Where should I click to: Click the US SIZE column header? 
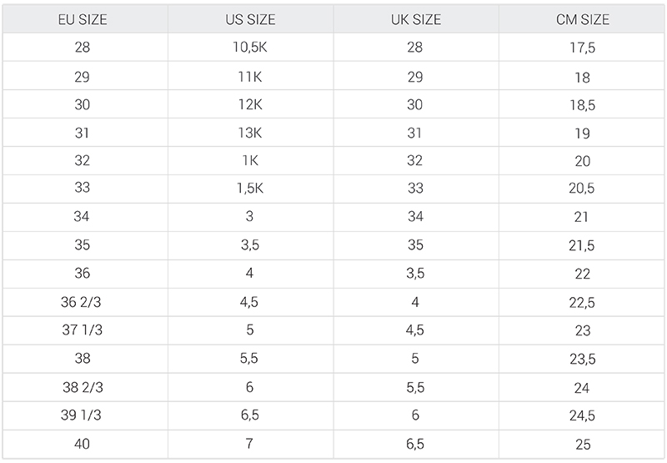pyautogui.click(x=251, y=18)
